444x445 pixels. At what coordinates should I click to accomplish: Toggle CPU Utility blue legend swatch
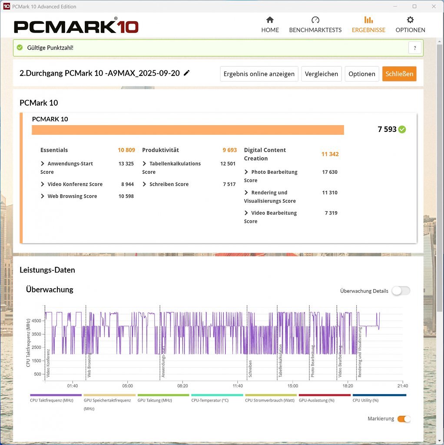379,395
